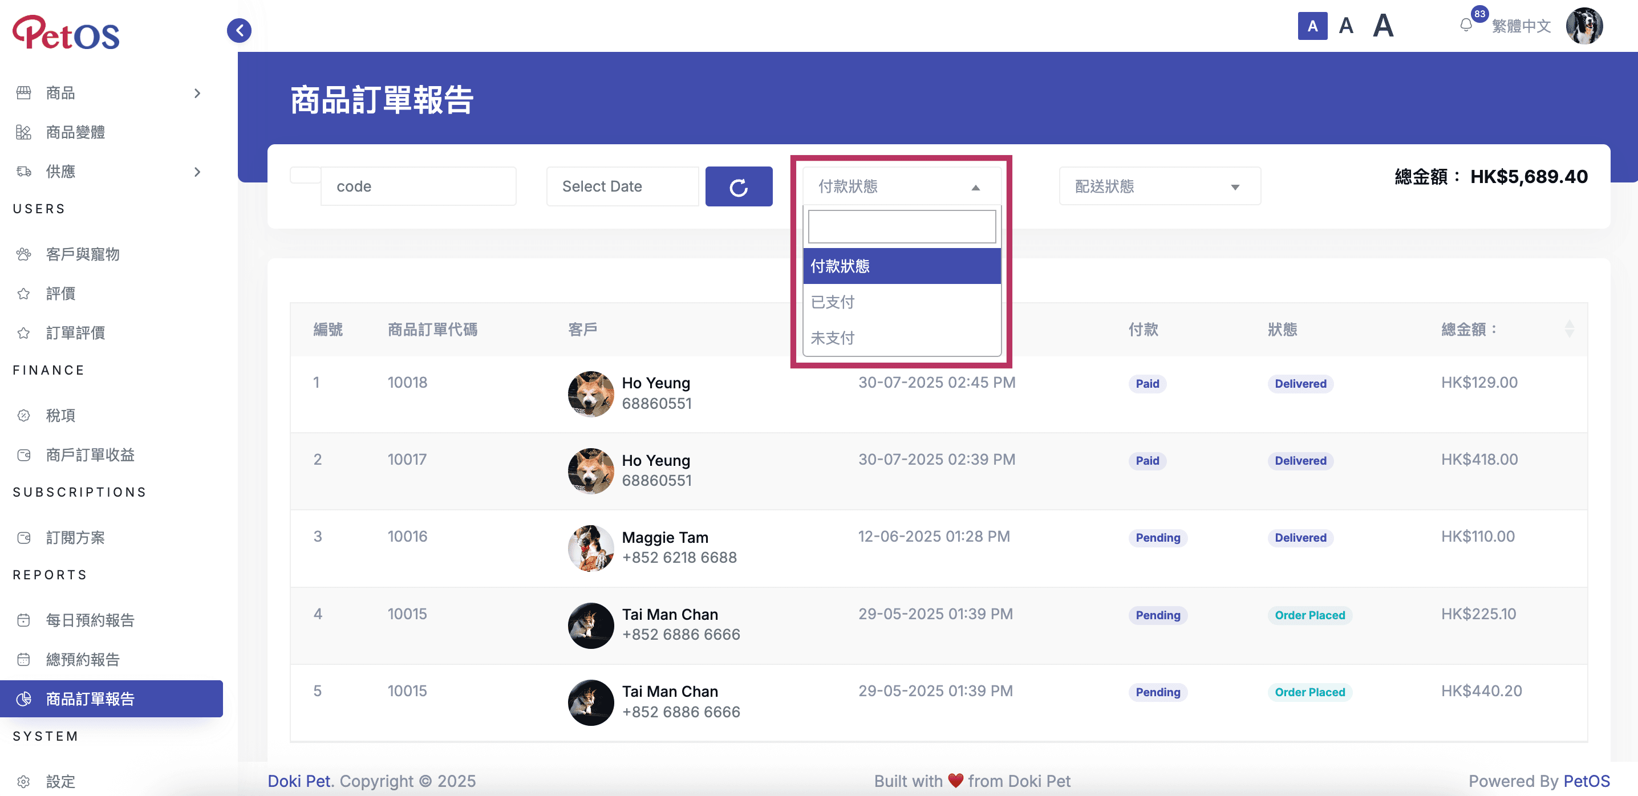Click amount HK$440.20

point(1481,691)
